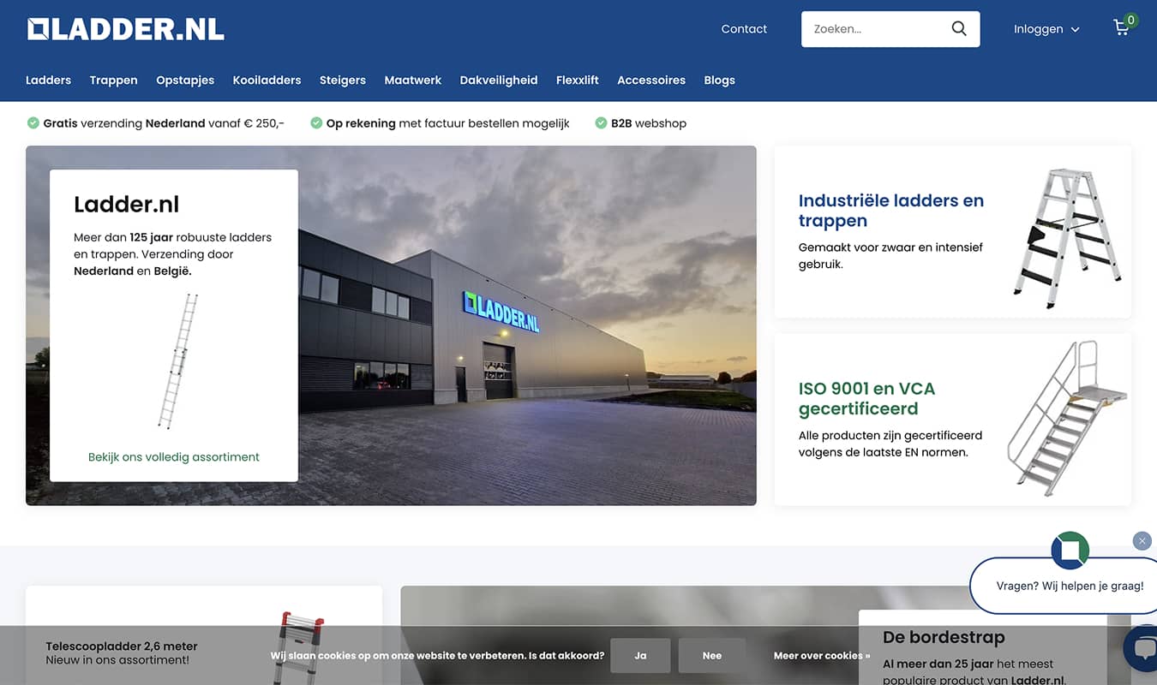This screenshot has height=685, width=1157.
Task: Click 'Bekijk ons volledig assortiment' link
Action: [174, 457]
